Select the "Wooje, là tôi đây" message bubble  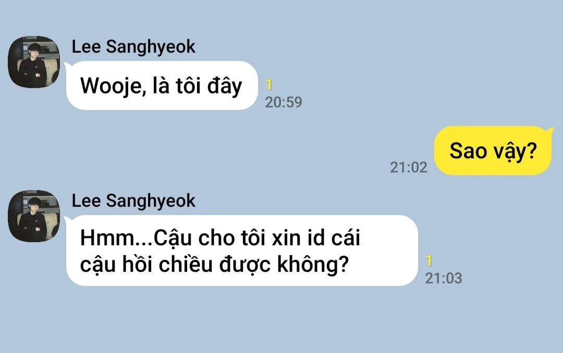pos(162,85)
